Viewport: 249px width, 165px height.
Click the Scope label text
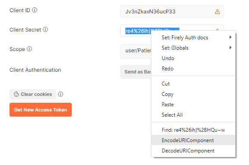point(17,49)
